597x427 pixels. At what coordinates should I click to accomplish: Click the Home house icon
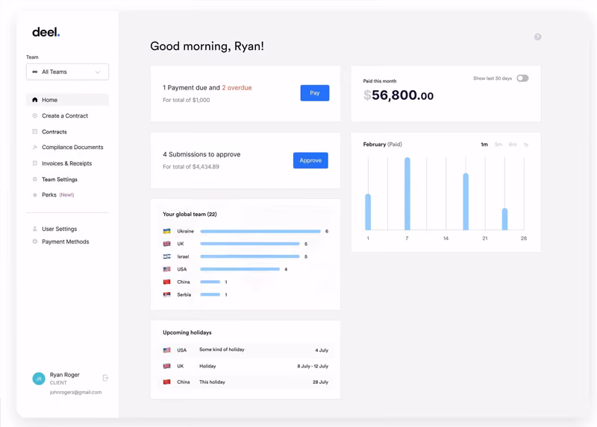[x=34, y=100]
